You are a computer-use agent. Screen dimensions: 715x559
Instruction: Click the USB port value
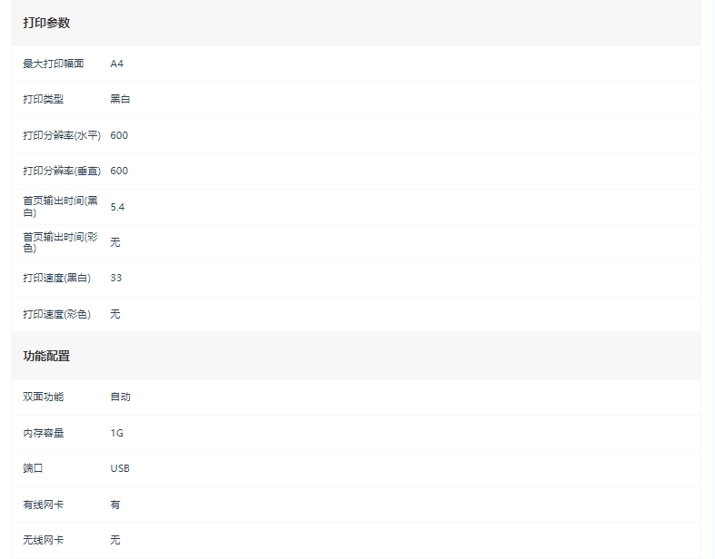point(120,468)
